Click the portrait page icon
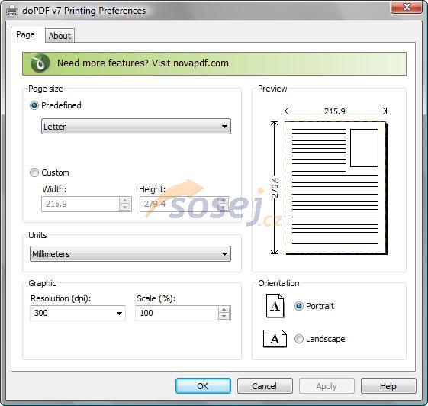This screenshot has width=428, height=406. click(275, 306)
